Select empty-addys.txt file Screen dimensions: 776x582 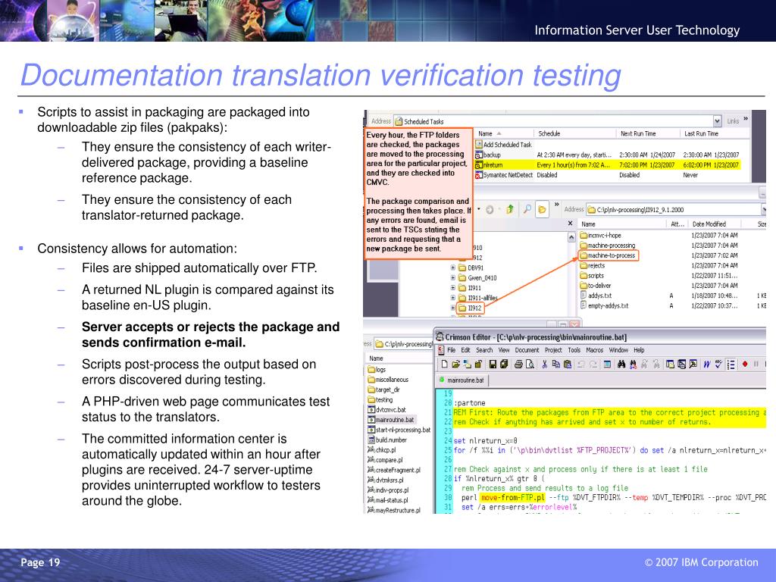tap(604, 306)
